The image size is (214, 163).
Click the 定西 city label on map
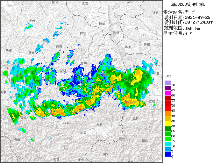click(32, 21)
